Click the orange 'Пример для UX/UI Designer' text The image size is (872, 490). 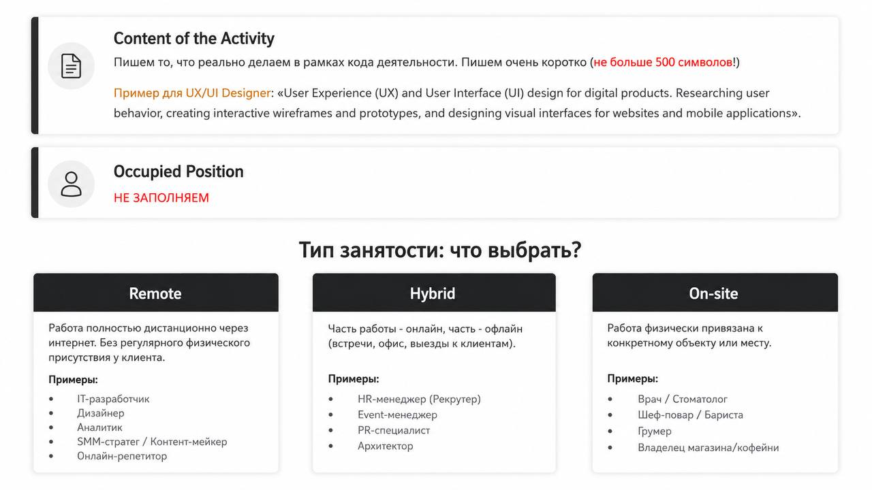192,93
